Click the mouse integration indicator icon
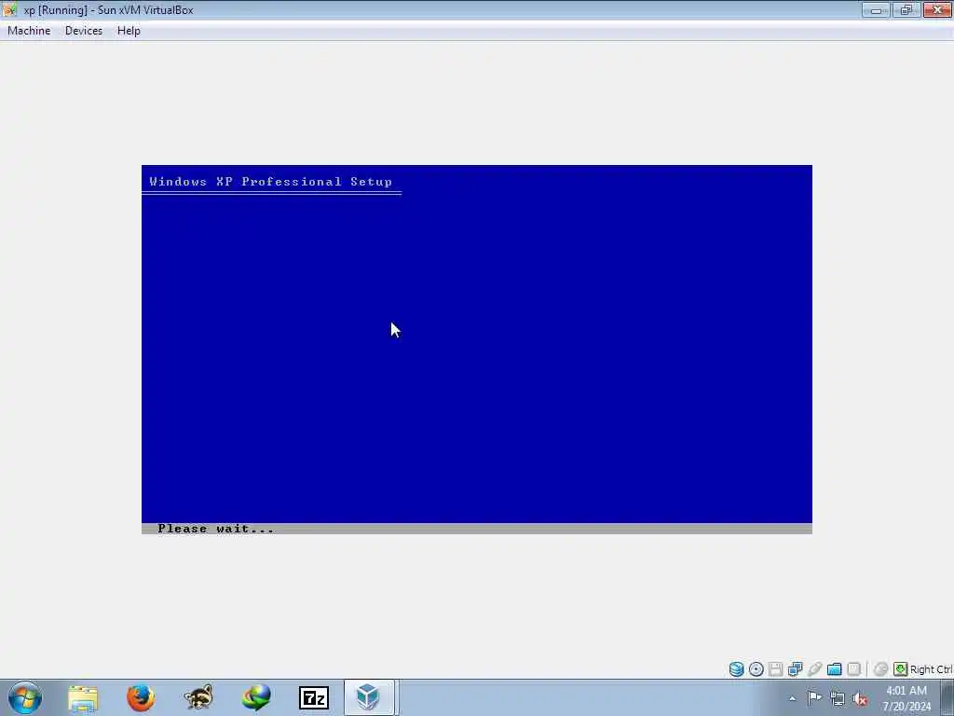The image size is (954, 716). point(879,669)
